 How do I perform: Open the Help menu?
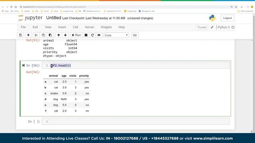[x=122, y=27]
